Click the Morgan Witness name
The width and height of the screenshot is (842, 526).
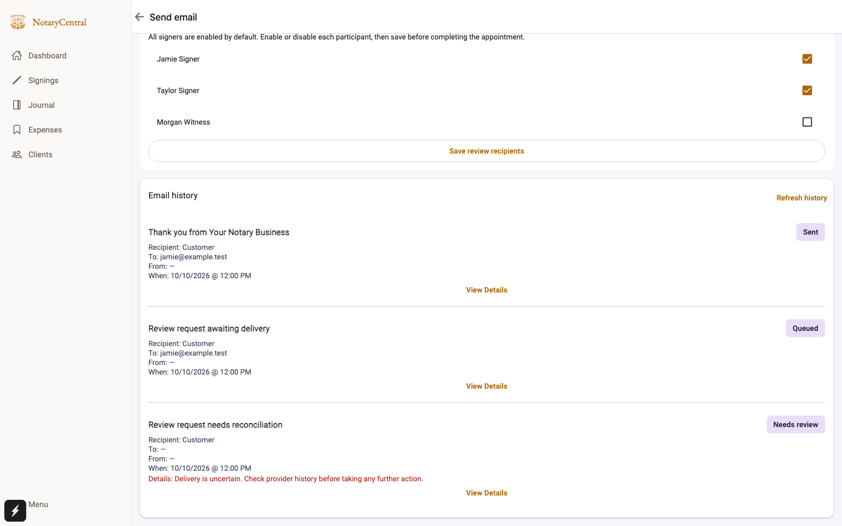click(183, 122)
